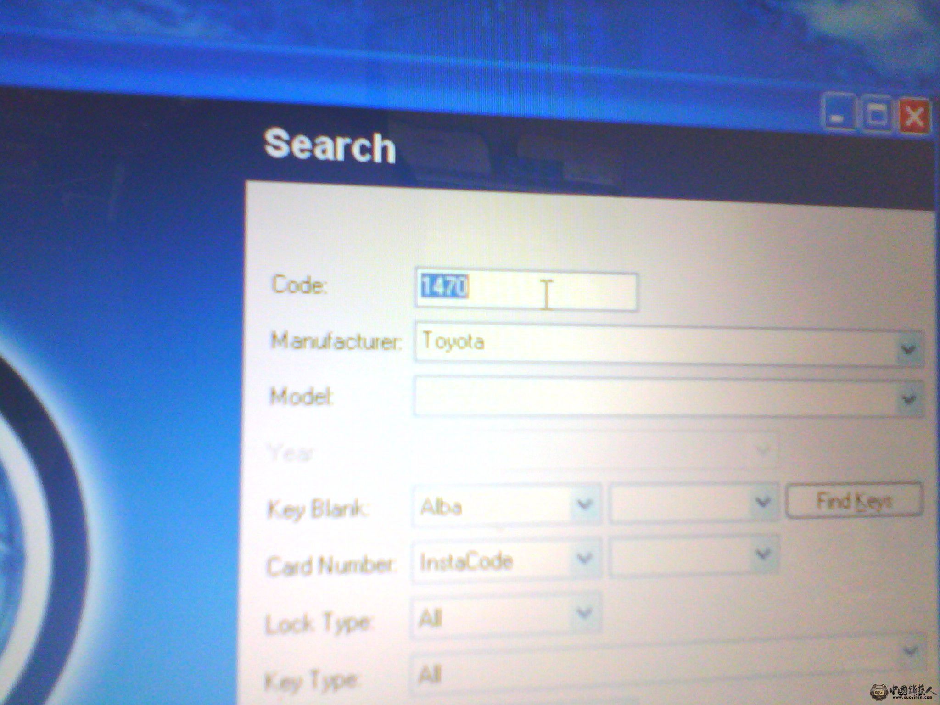Click the Model label

pyautogui.click(x=301, y=396)
